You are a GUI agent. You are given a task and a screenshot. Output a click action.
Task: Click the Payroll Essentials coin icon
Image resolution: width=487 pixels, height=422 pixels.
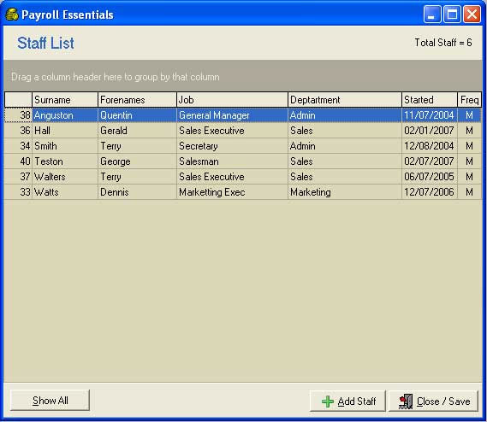(x=12, y=15)
